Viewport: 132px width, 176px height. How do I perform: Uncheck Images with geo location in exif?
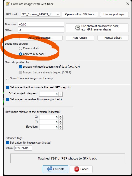pyautogui.click(x=20, y=67)
